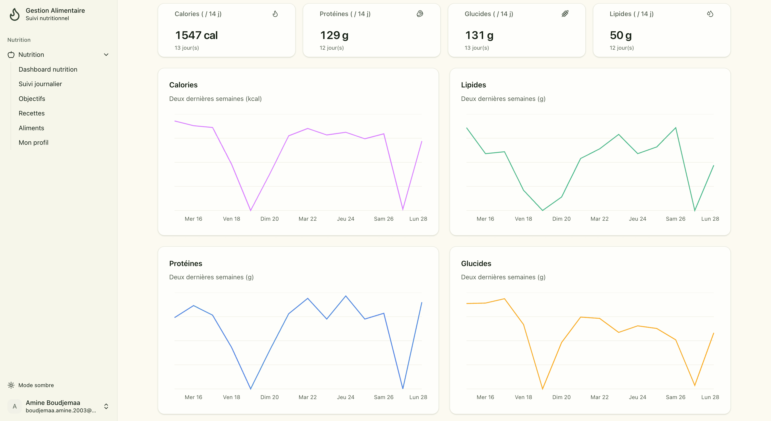Click Suivi nutritionnel subtitle
This screenshot has width=771, height=421.
pyautogui.click(x=47, y=18)
